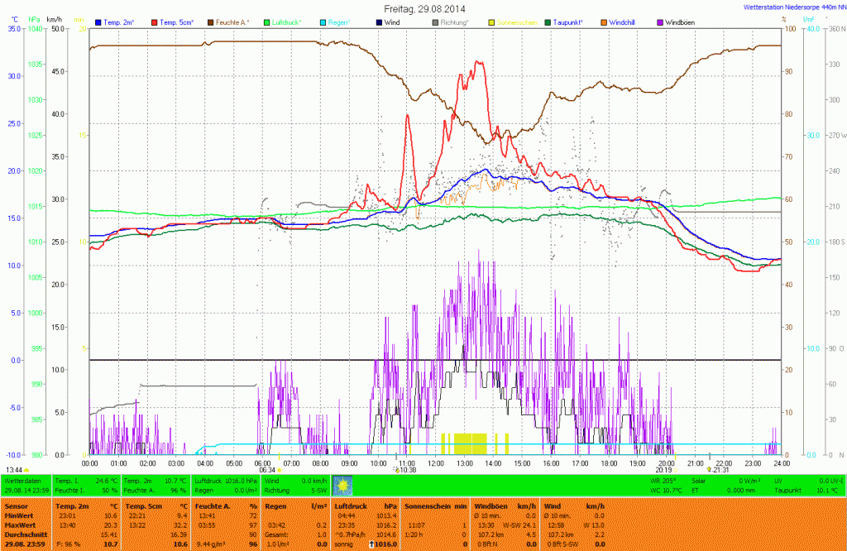
Task: Click the Freitag, 29.08.2014 chart heading
Action: click(x=424, y=7)
